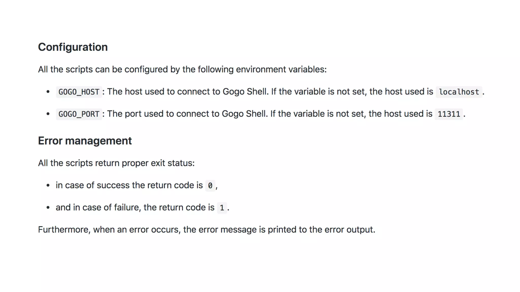The height and width of the screenshot is (292, 520).
Task: Click the localhost inline code value
Action: click(459, 92)
